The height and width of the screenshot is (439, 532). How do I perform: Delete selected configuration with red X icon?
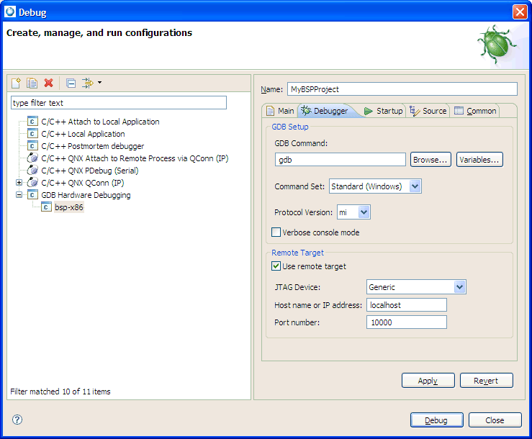point(49,83)
